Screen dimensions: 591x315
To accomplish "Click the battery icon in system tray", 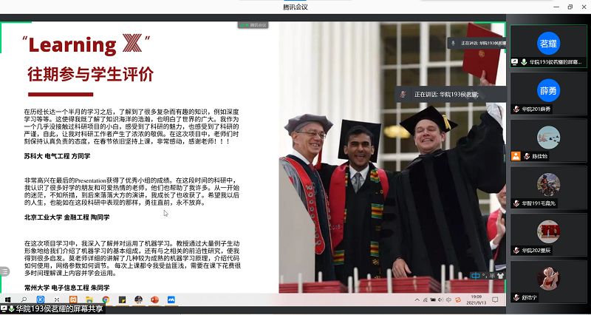I will (433, 300).
